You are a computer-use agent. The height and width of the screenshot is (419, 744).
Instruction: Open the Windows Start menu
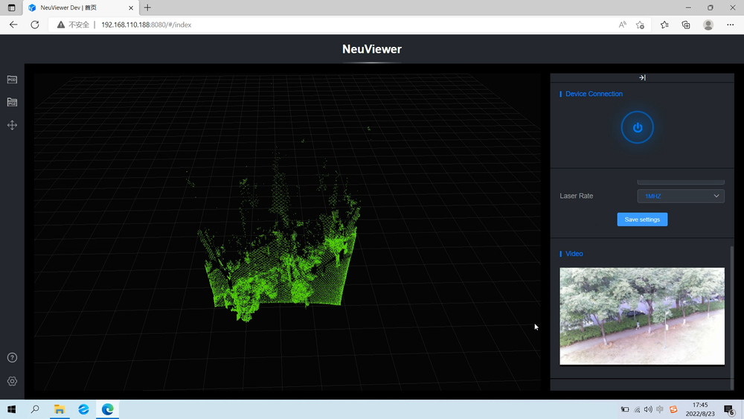(x=11, y=409)
